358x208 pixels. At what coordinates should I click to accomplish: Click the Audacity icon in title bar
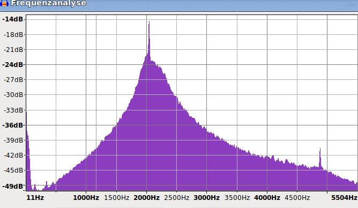[x=4, y=3]
